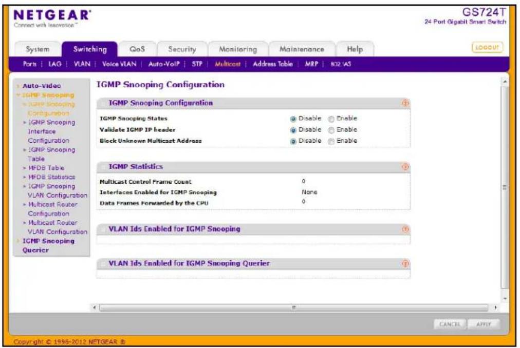
Task: Open Multicast Router VLAN Configuration page
Action: point(58,227)
